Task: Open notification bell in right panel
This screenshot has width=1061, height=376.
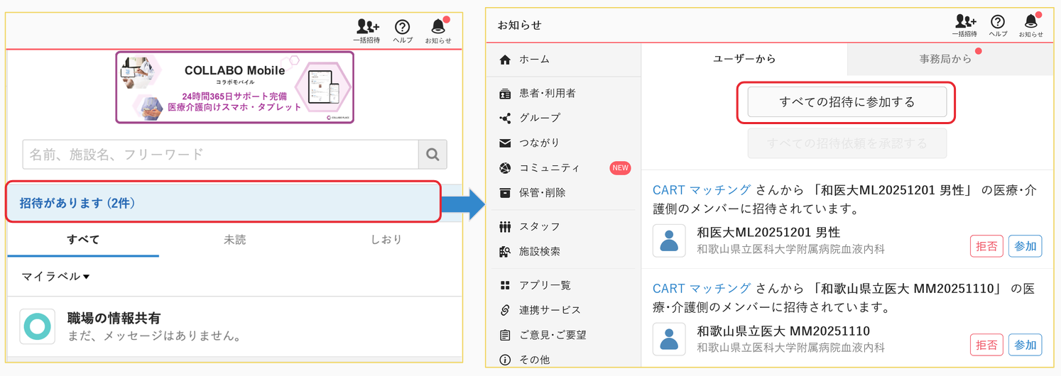Action: click(x=1030, y=26)
